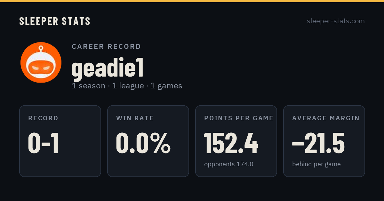Click the CAREER RECORD label
This screenshot has height=201, width=384.
coord(106,47)
